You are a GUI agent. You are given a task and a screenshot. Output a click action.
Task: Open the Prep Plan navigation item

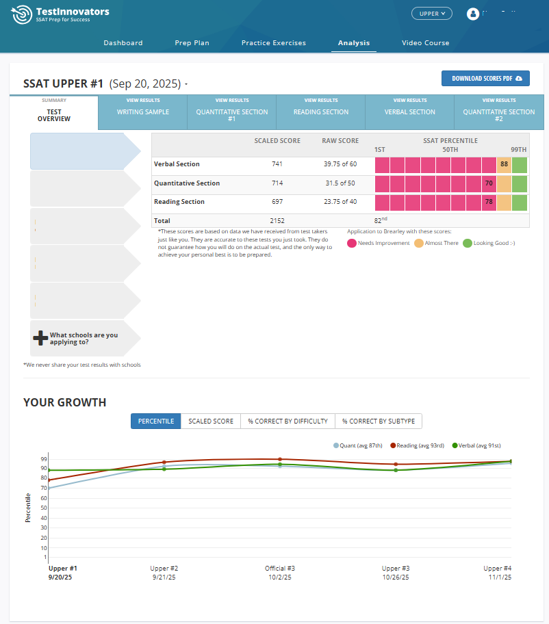pos(192,42)
